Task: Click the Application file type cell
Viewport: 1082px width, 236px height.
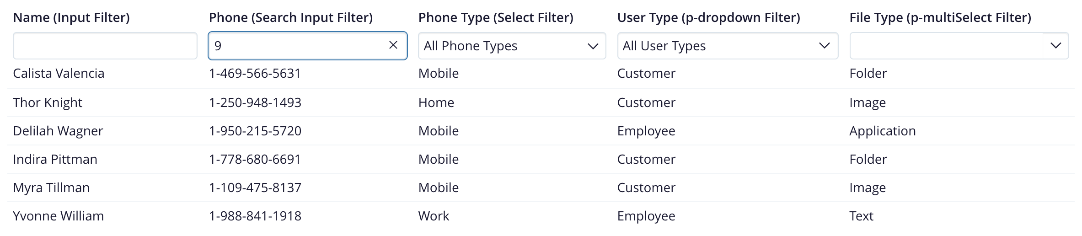Action: [x=882, y=131]
